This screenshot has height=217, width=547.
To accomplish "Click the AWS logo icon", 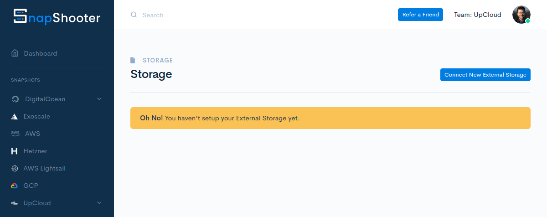I will coord(15,134).
